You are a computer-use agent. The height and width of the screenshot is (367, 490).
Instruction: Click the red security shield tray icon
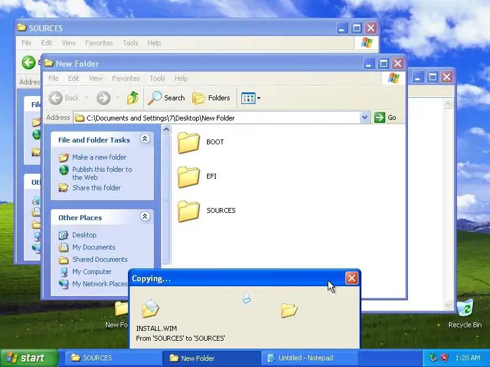445,358
